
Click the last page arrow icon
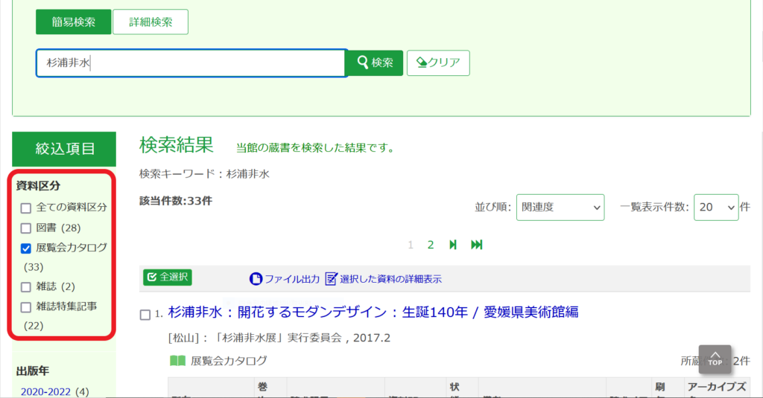point(476,245)
